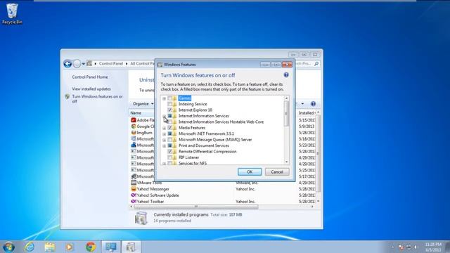Click Control Panel in the address breadcrumb

[x=111, y=63]
